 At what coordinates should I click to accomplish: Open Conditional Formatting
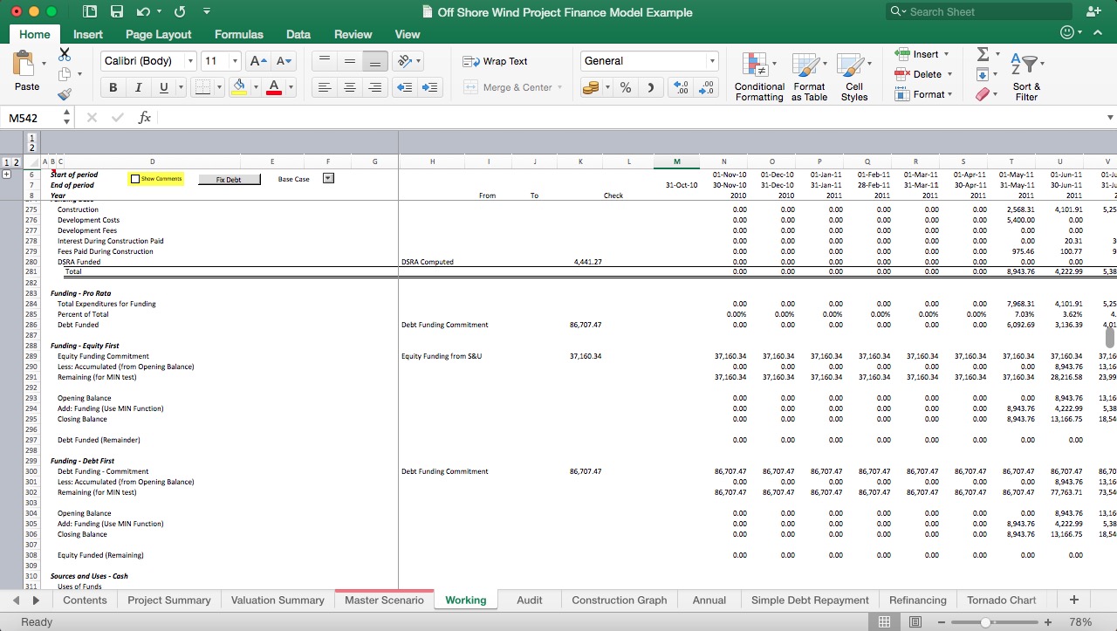(758, 75)
